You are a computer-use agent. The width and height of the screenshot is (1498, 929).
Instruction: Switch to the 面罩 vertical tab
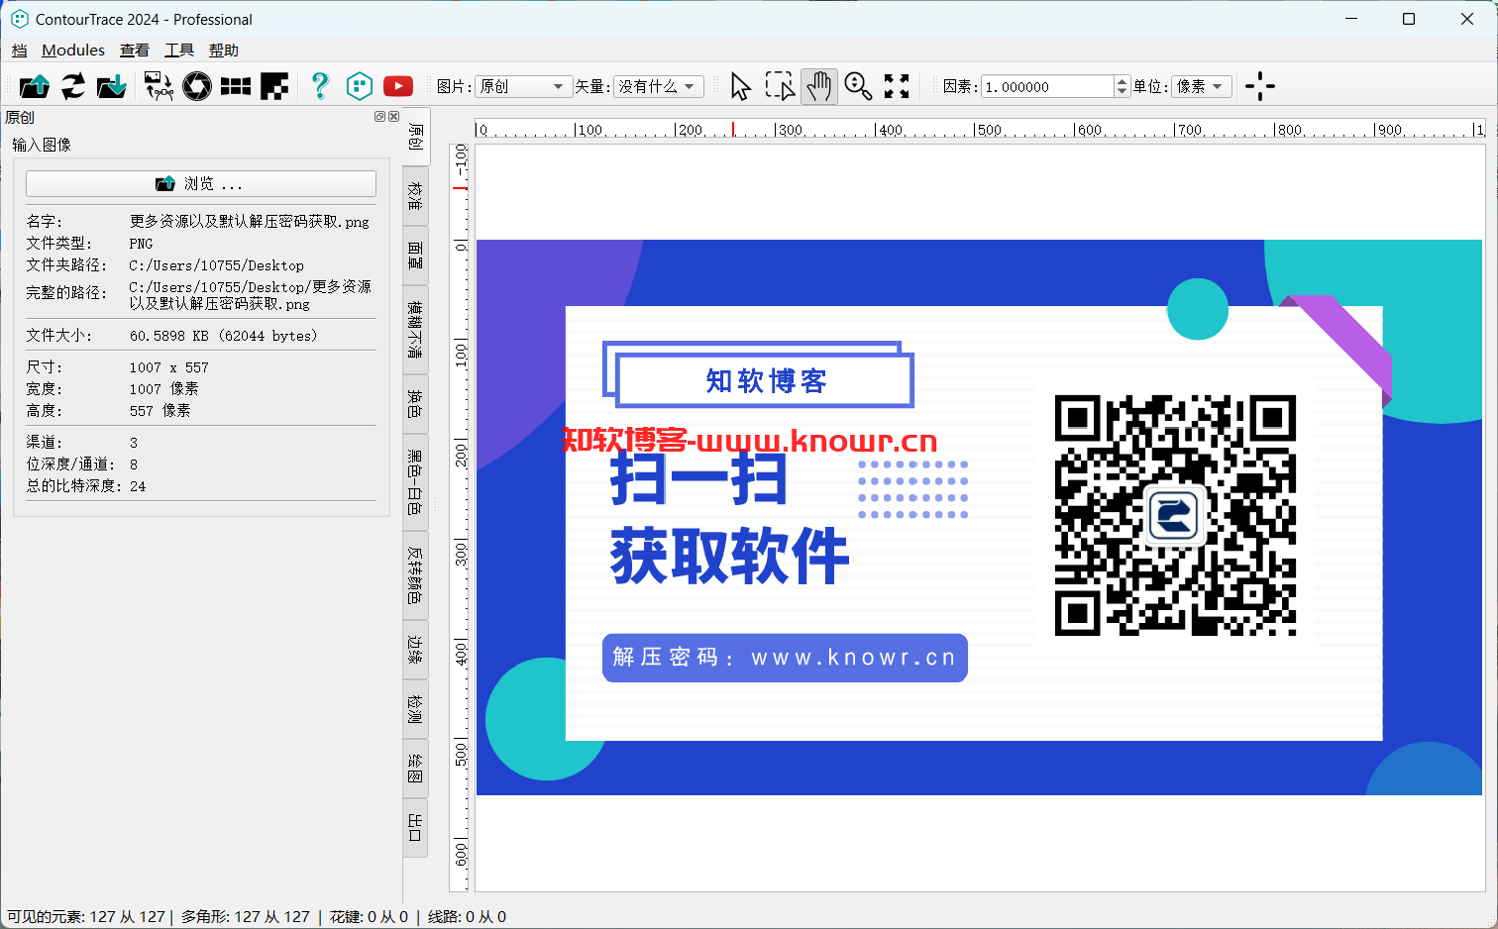[x=416, y=256]
